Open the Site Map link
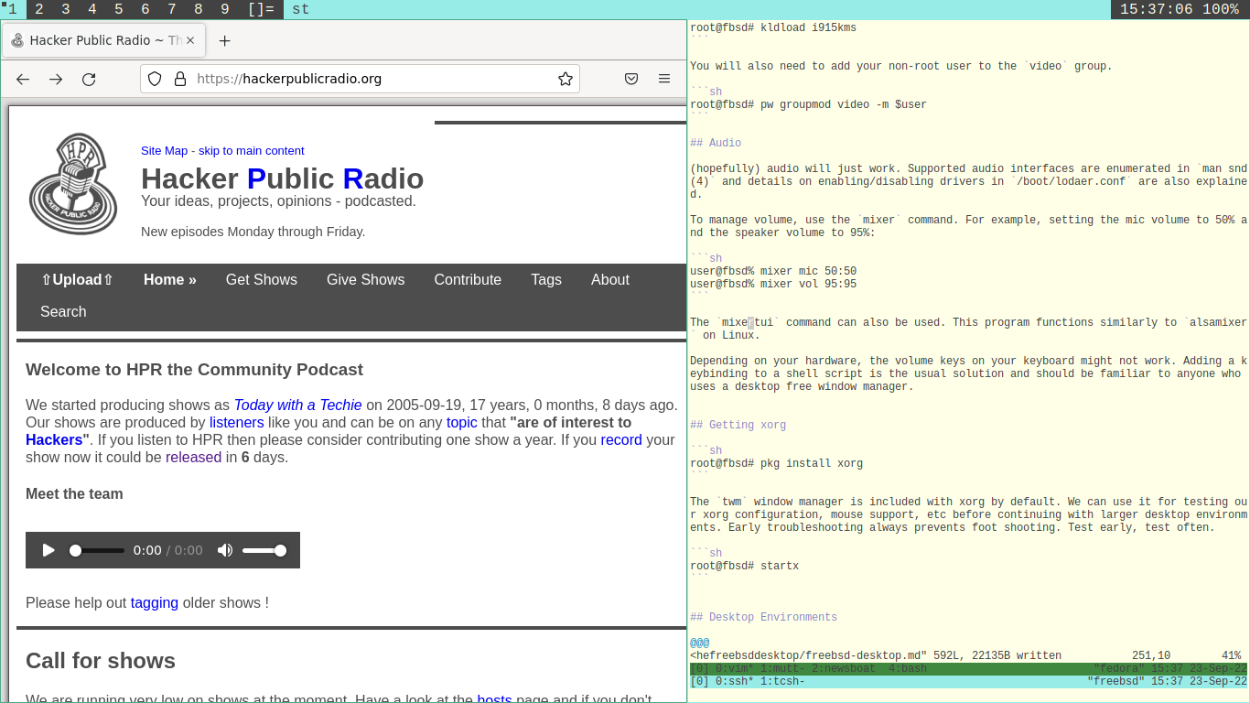This screenshot has width=1250, height=703. coord(164,151)
